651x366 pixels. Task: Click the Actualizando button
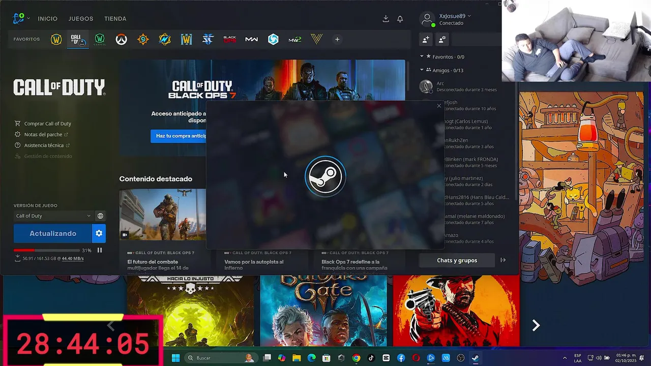point(53,233)
